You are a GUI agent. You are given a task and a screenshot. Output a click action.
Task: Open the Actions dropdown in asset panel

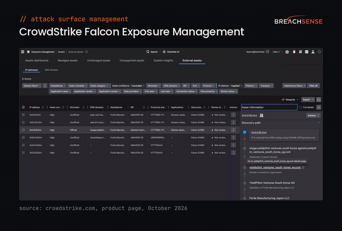tap(313, 115)
